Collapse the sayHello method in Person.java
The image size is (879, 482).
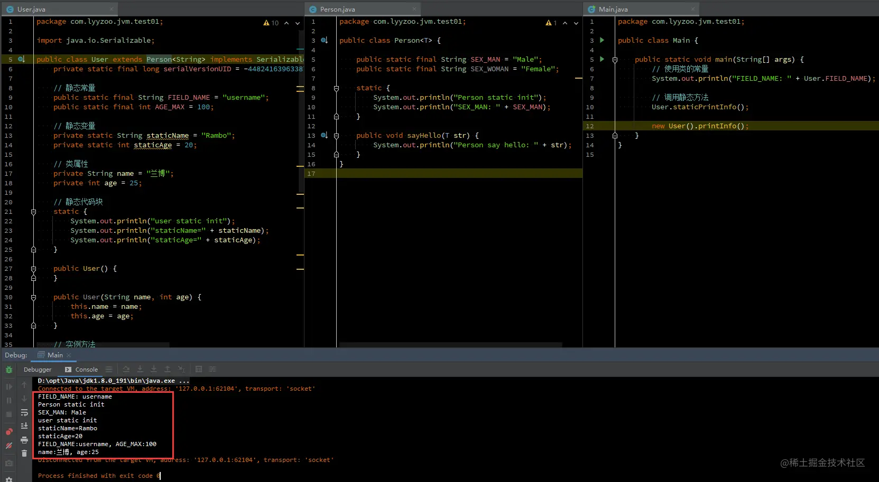click(x=336, y=136)
